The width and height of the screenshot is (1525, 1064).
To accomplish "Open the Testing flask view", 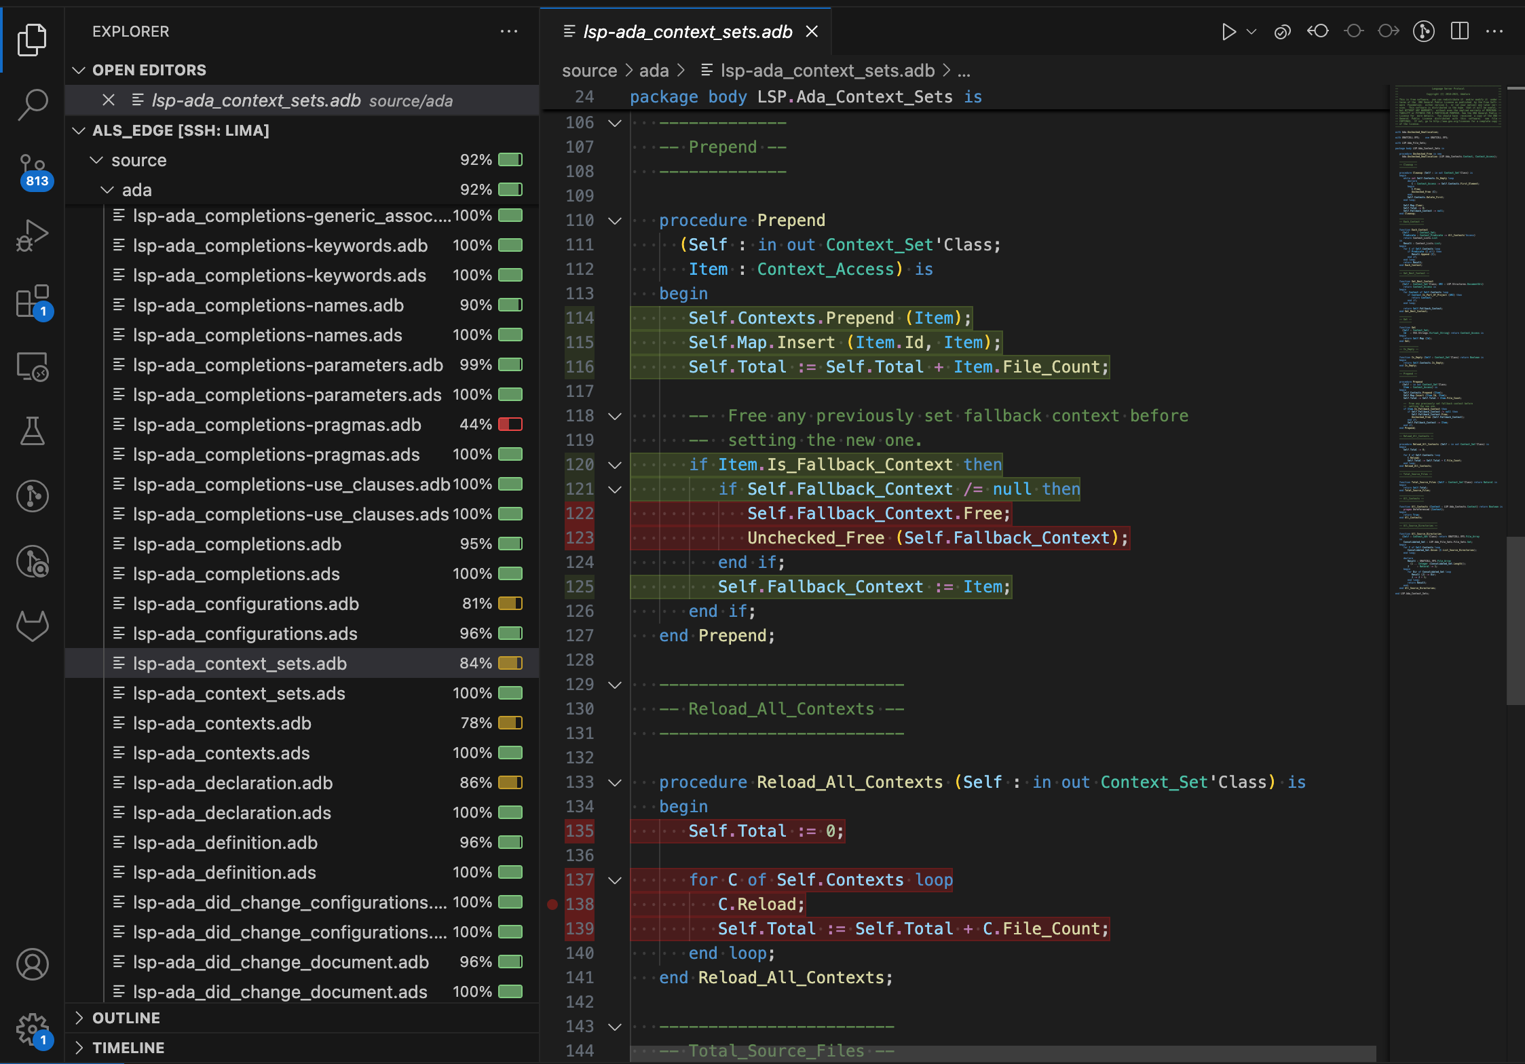I will [x=32, y=431].
